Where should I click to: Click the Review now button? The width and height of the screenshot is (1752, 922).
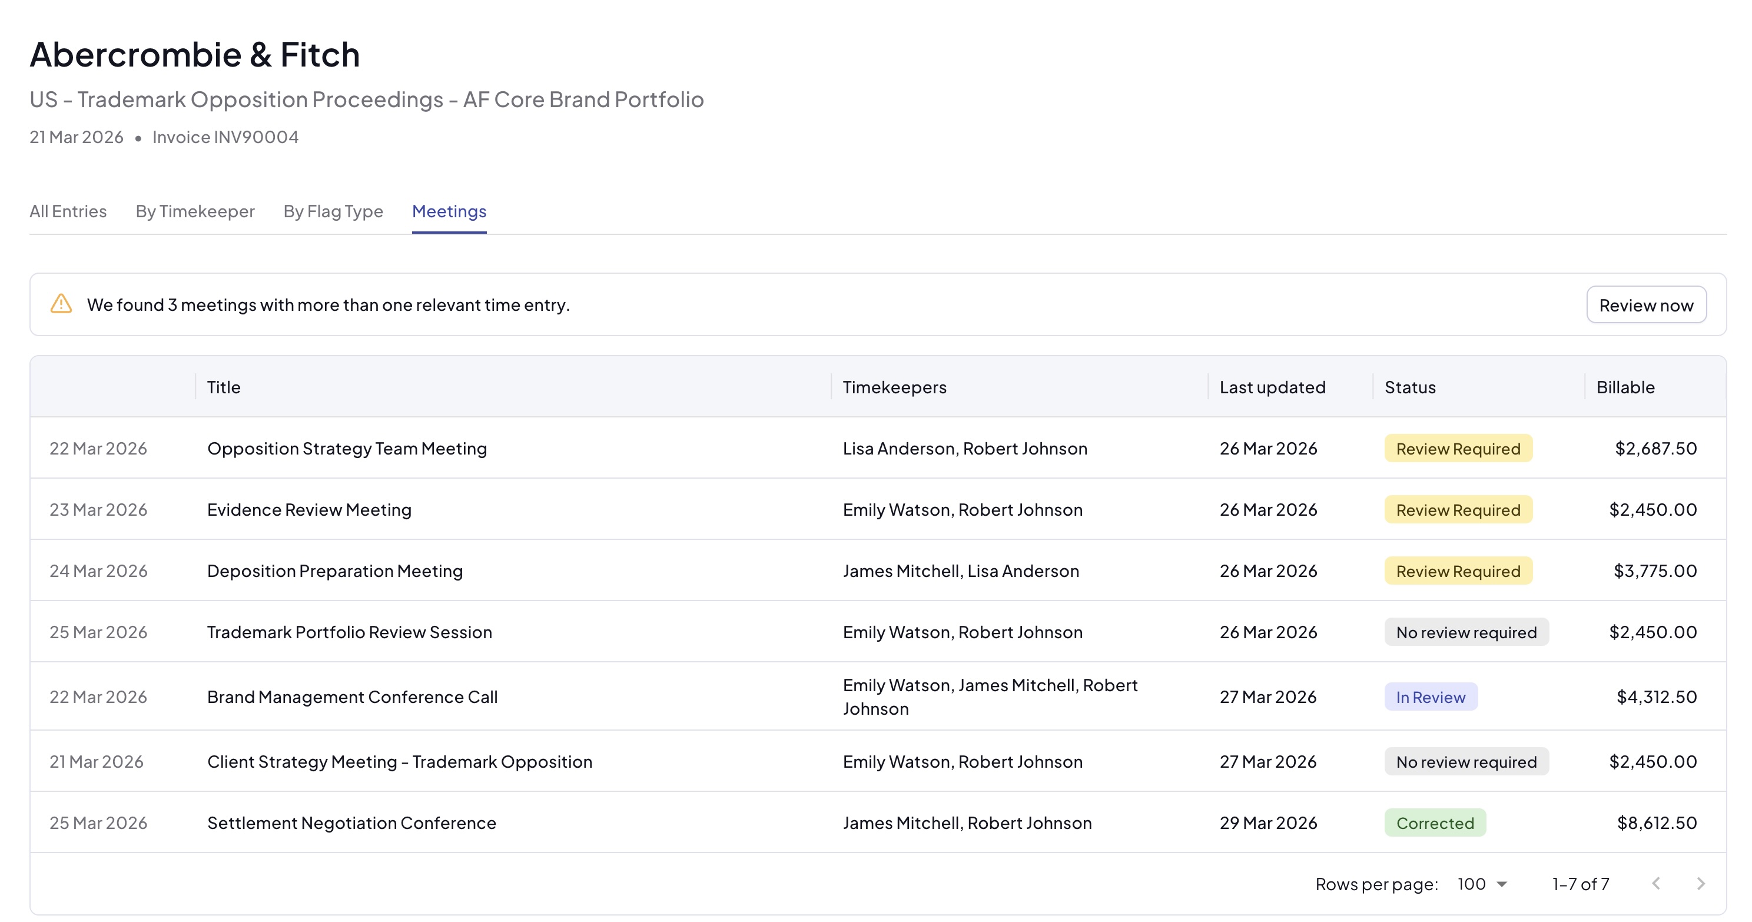point(1646,304)
